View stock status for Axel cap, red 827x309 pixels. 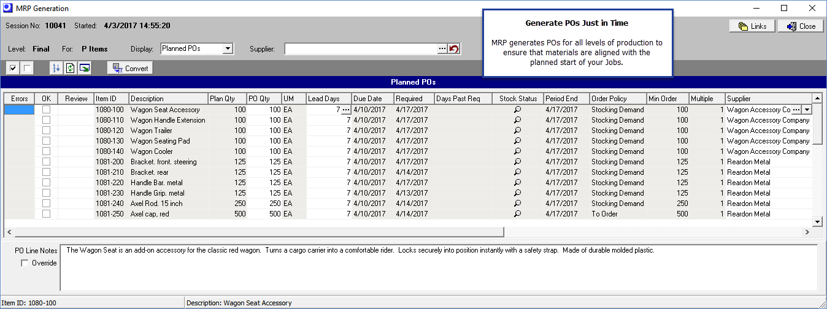[518, 214]
